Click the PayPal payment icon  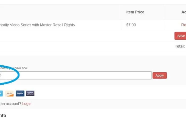pyautogui.click(x=20, y=93)
